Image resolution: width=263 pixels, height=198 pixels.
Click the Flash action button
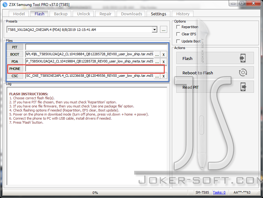(x=215, y=58)
